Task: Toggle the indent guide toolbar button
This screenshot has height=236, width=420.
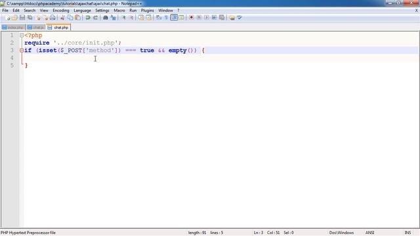Action: (x=174, y=18)
